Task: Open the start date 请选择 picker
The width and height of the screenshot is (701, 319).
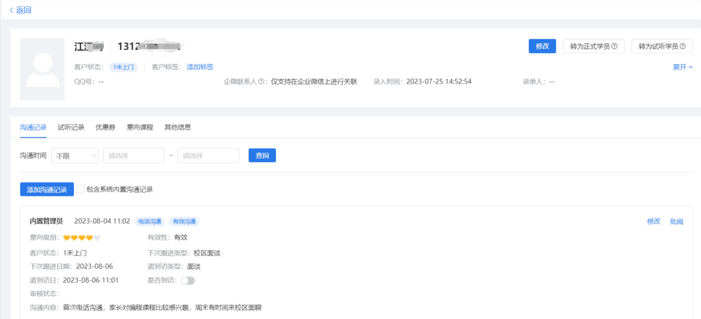Action: [x=134, y=156]
